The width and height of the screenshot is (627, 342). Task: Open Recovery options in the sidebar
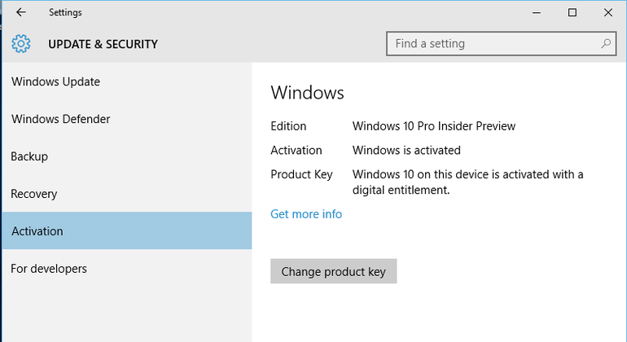click(34, 194)
